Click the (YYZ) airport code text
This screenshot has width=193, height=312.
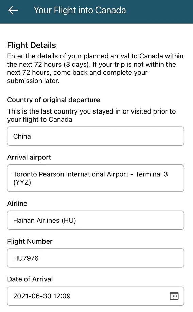tap(22, 183)
